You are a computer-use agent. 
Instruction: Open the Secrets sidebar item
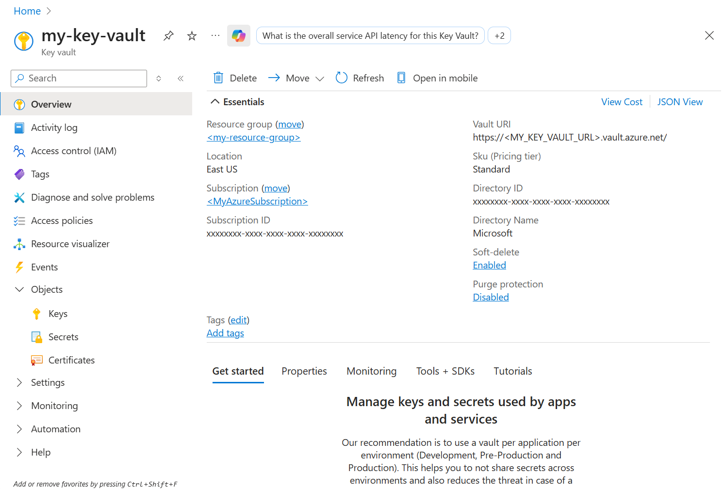point(63,337)
